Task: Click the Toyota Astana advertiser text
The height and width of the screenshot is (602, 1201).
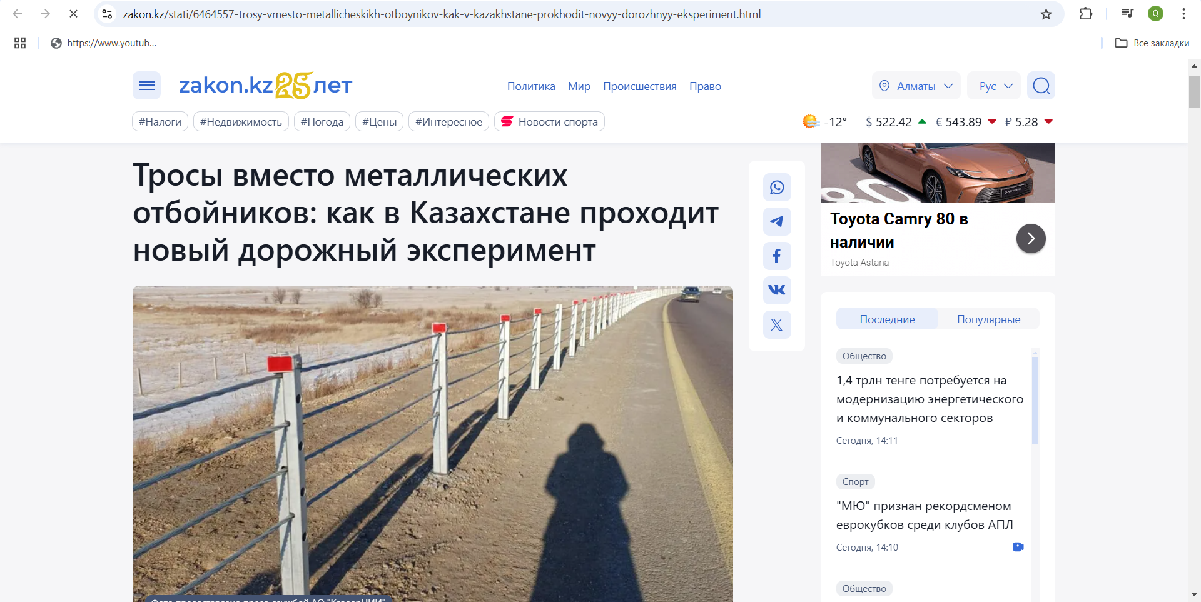Action: [x=859, y=263]
